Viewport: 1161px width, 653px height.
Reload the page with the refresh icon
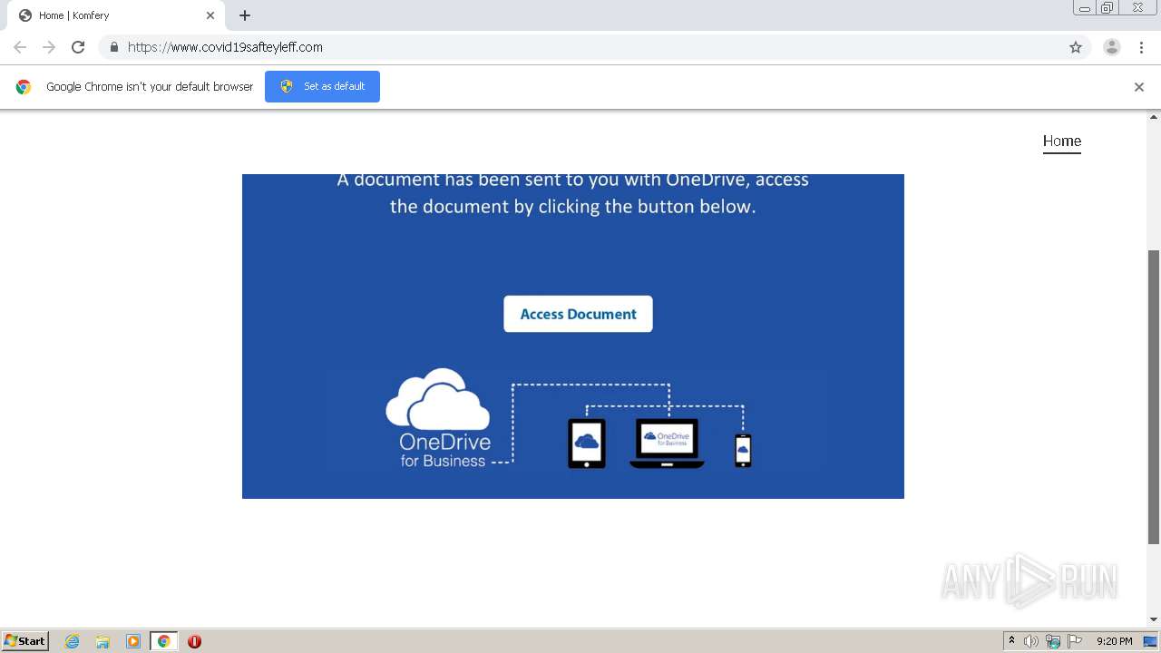(x=78, y=47)
